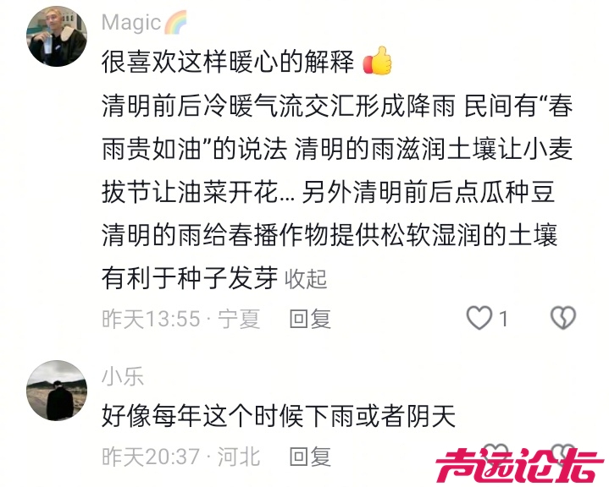
Task: Select timestamp 昨天13:55 · 宁夏
Action: 181,319
